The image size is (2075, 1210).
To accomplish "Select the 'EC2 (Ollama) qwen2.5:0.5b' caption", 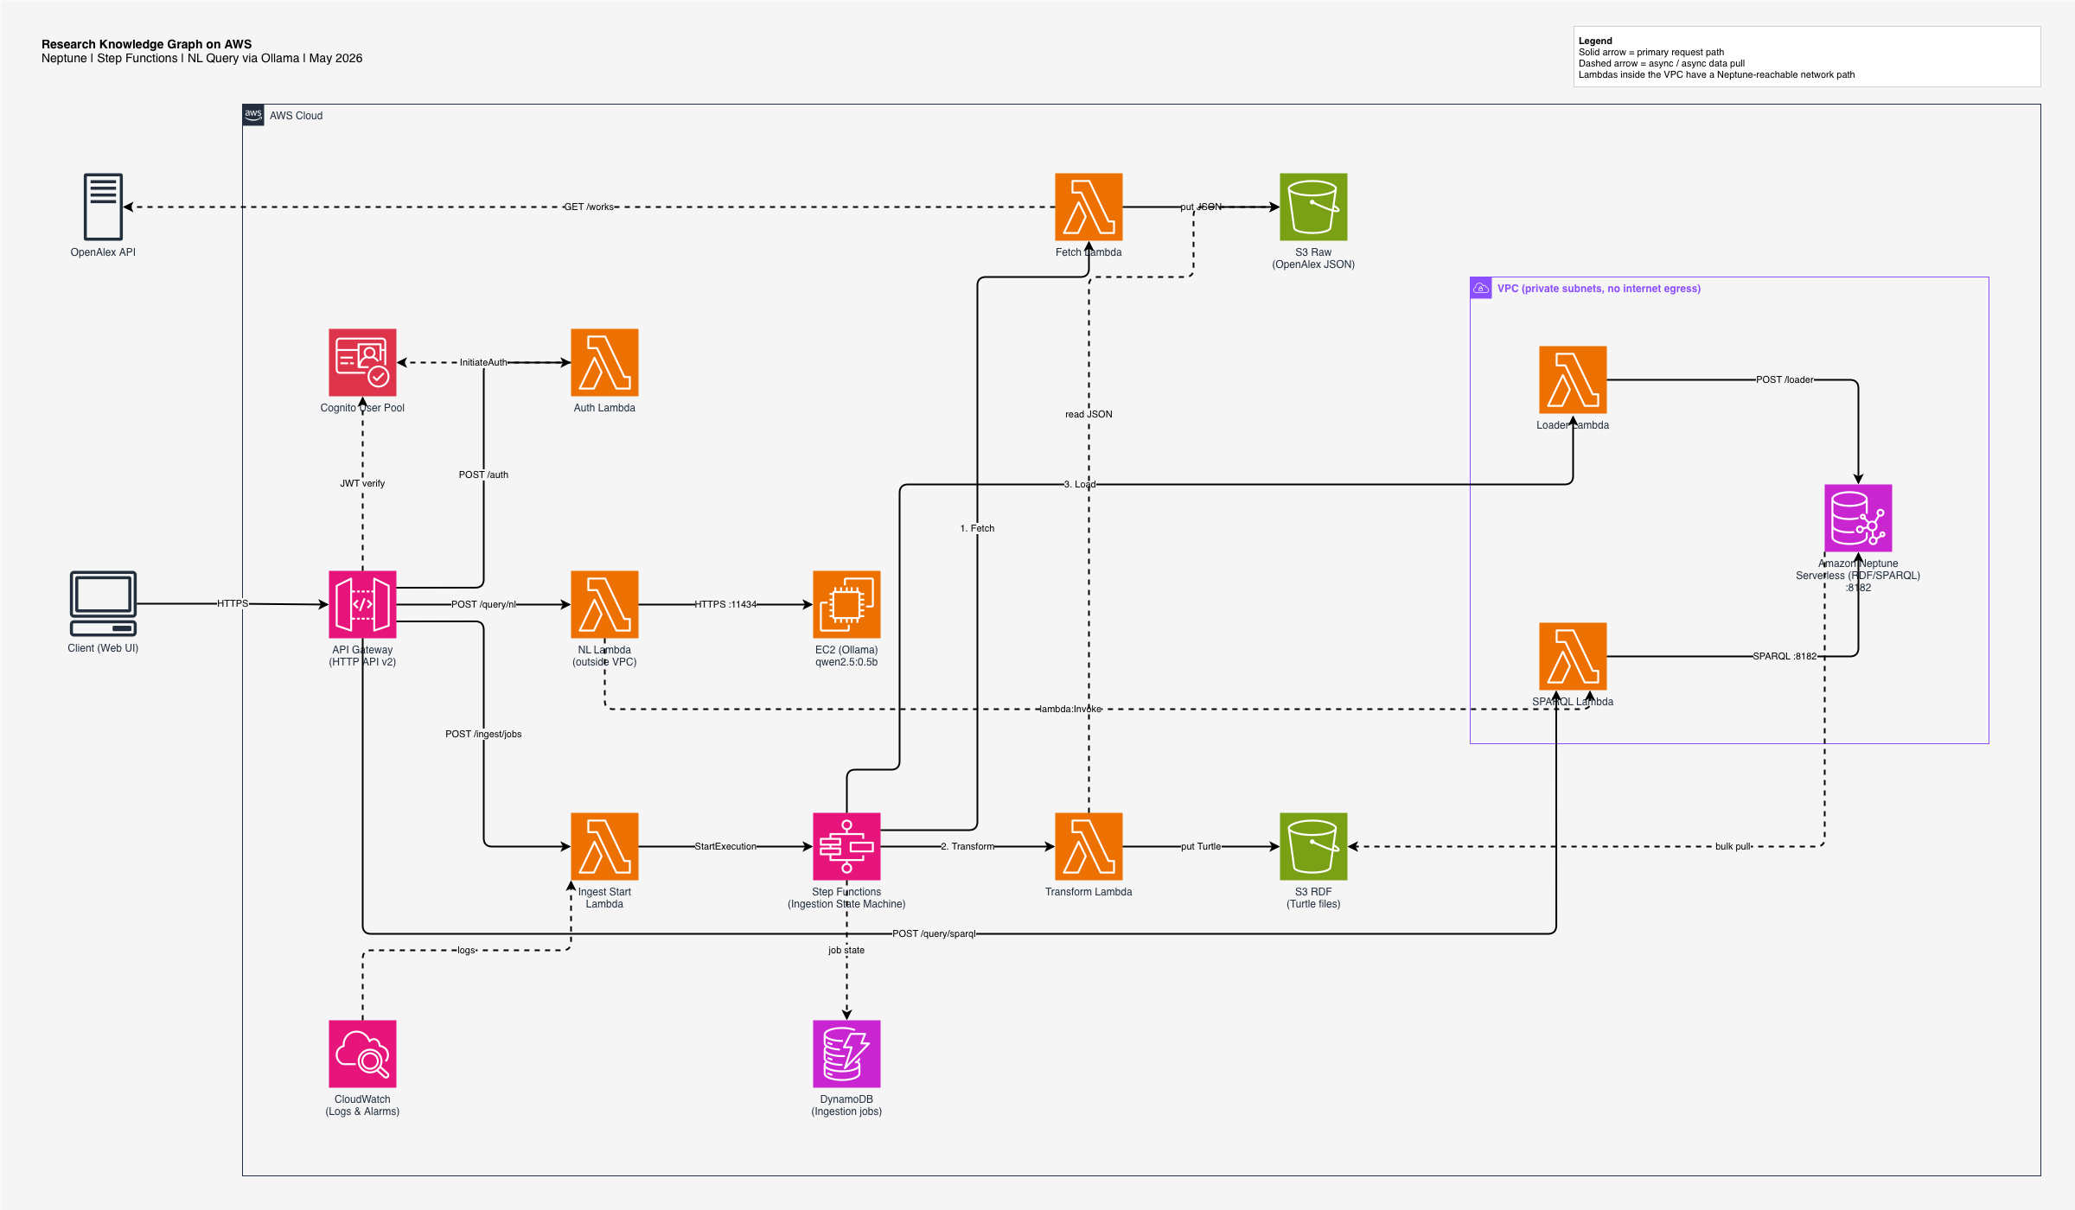I will 846,656.
